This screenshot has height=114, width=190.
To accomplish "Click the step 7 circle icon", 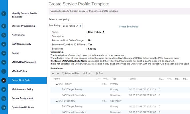I will [x=4, y=71].
